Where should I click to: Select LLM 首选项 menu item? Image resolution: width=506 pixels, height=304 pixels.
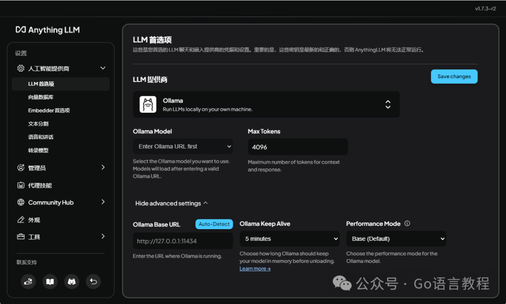60,84
